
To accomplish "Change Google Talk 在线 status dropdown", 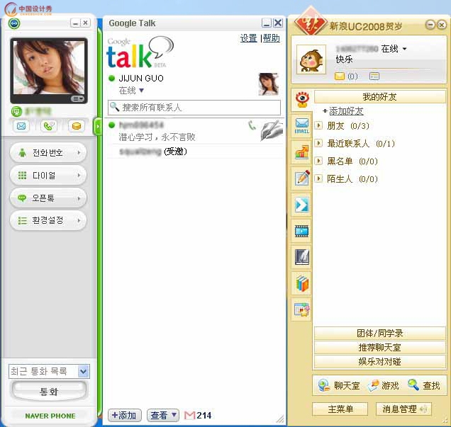I will (131, 91).
